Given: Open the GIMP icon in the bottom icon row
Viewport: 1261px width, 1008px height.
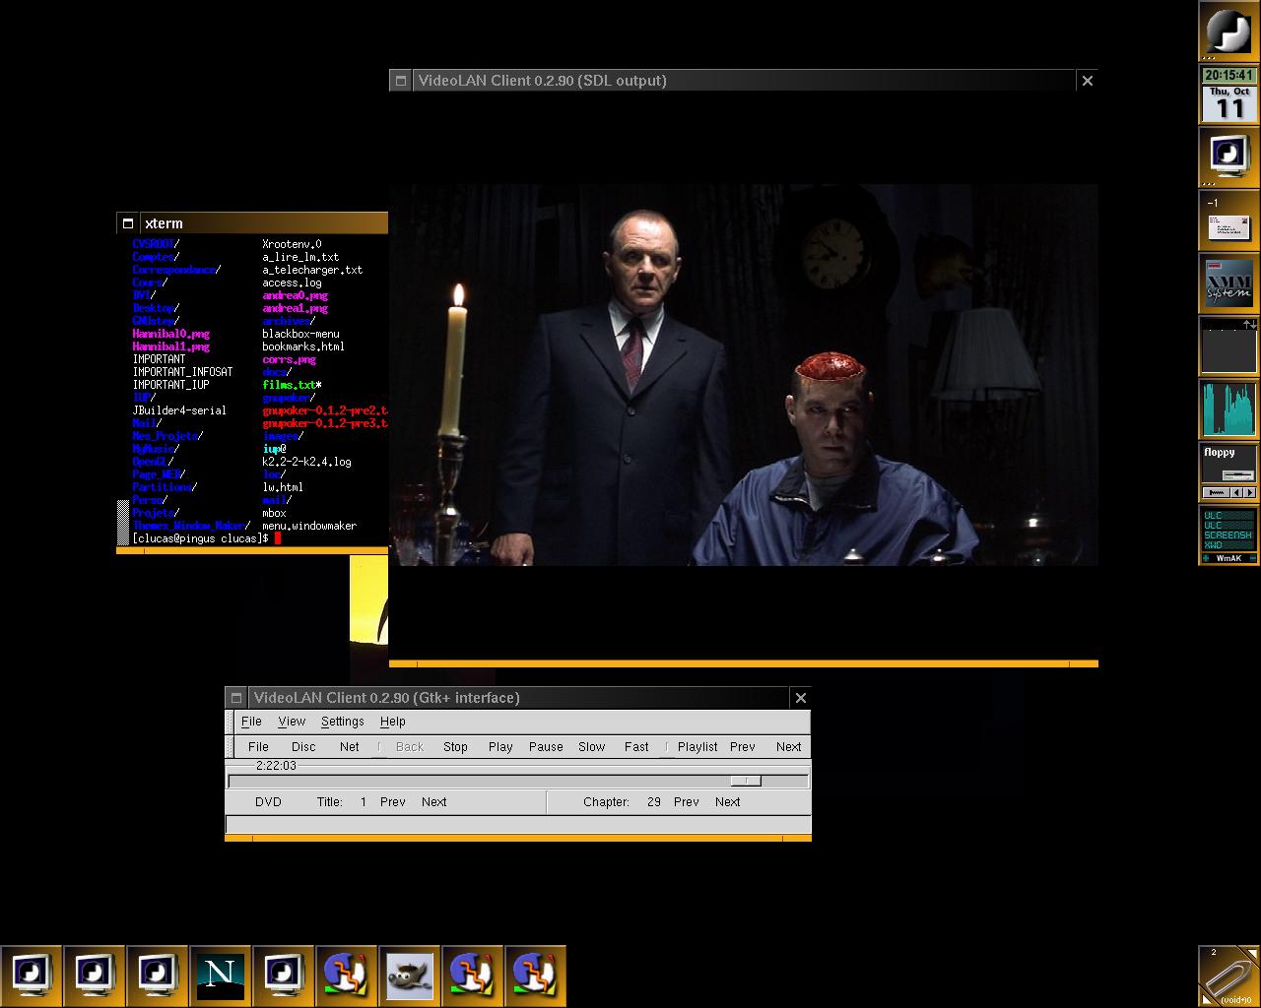Looking at the screenshot, I should 409,976.
